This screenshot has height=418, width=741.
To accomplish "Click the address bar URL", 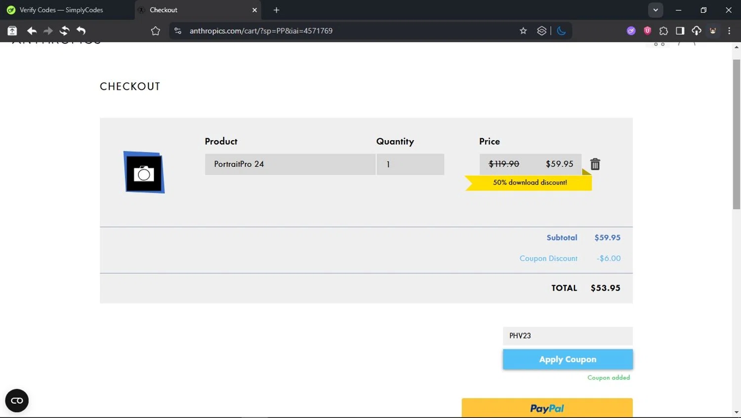I will (x=261, y=31).
